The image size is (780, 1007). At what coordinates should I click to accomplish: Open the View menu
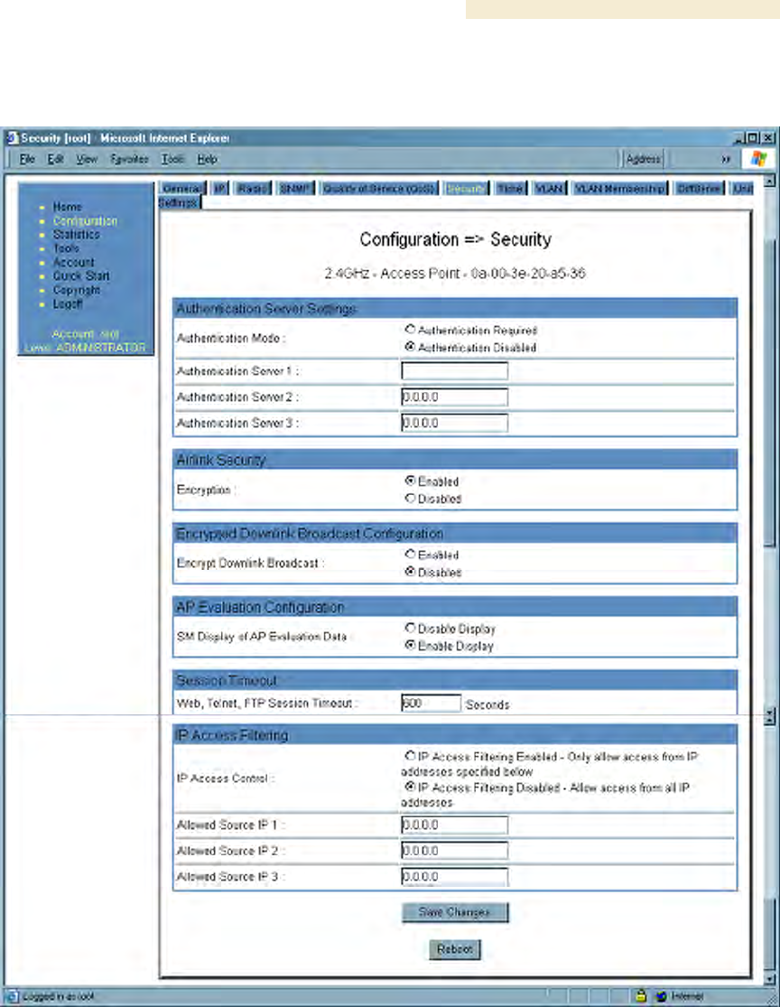(87, 159)
